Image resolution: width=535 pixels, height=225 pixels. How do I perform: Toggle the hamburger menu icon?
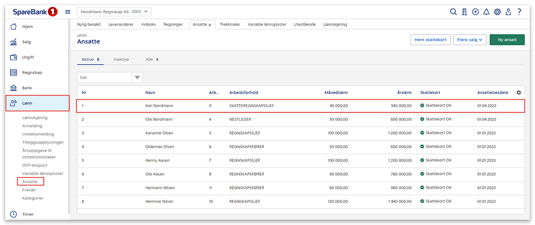pos(68,12)
